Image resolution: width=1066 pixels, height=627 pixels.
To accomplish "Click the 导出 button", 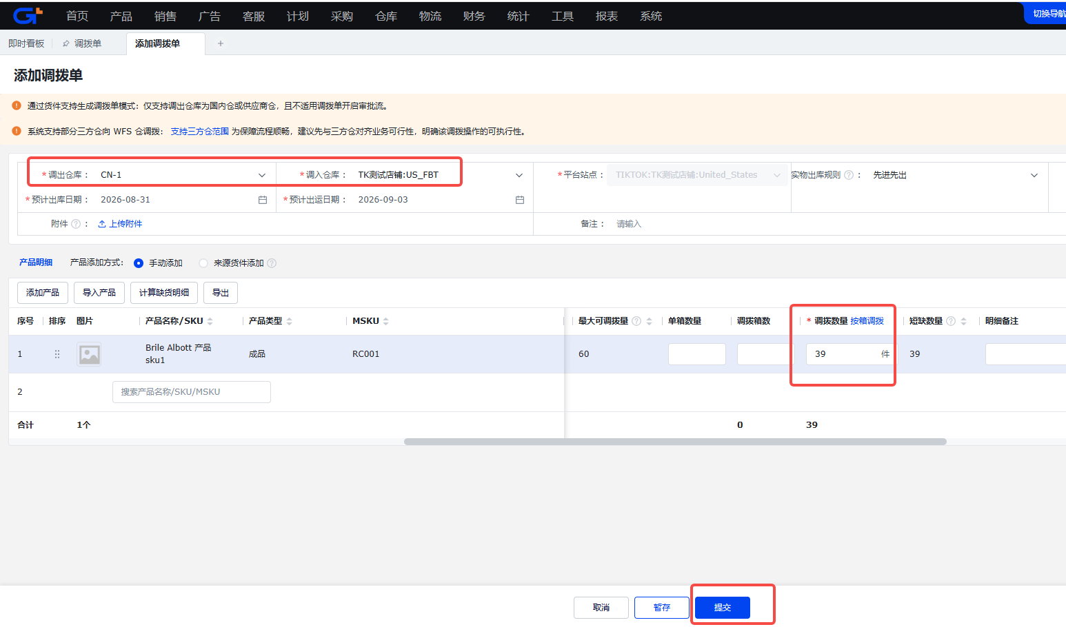I will click(x=221, y=293).
